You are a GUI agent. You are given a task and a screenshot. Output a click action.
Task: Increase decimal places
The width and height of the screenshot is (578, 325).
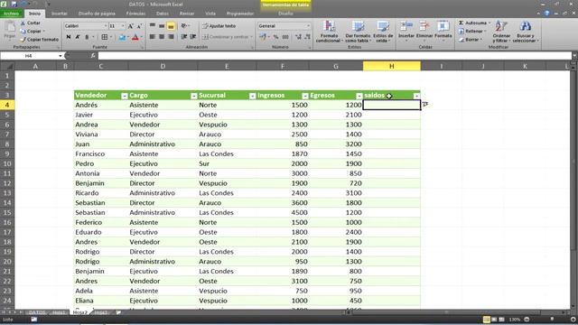coord(299,37)
